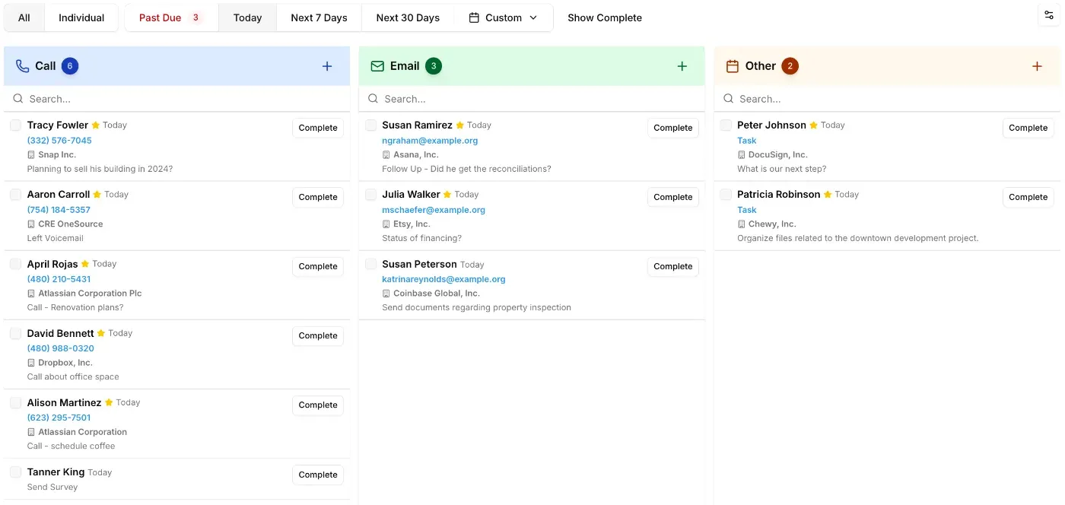
Task: Complete Patricia Robinson's task
Action: tap(1028, 197)
